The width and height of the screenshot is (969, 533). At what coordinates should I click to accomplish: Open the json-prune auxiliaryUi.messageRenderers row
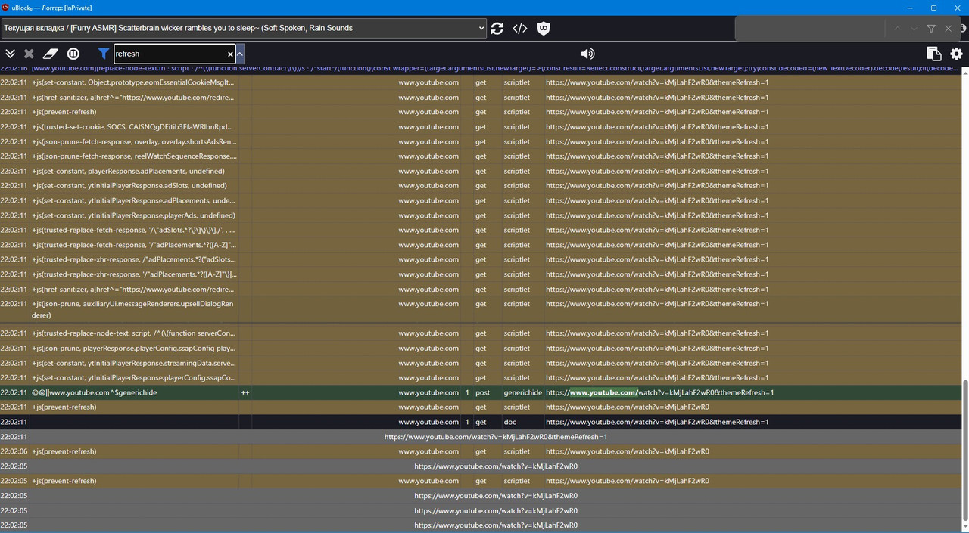coord(480,309)
